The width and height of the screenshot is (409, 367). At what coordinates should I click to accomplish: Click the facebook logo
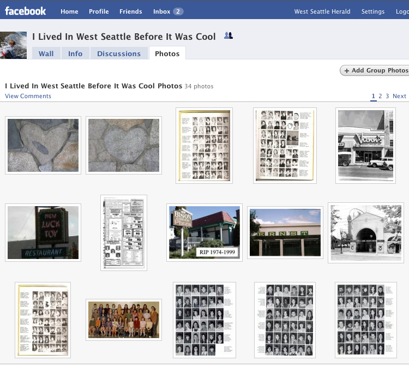[25, 11]
